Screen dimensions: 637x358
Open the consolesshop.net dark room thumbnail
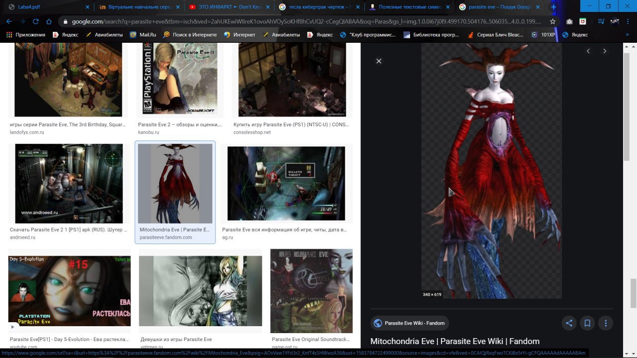[292, 80]
